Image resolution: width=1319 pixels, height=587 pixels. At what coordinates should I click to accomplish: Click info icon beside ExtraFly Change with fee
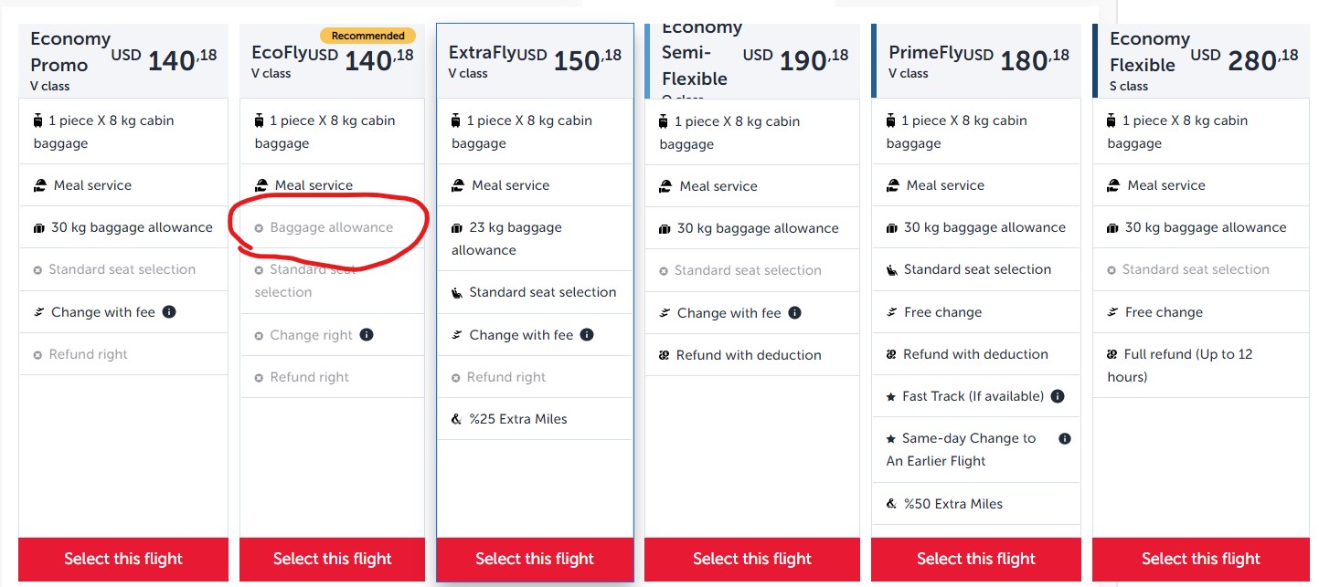[x=587, y=335]
